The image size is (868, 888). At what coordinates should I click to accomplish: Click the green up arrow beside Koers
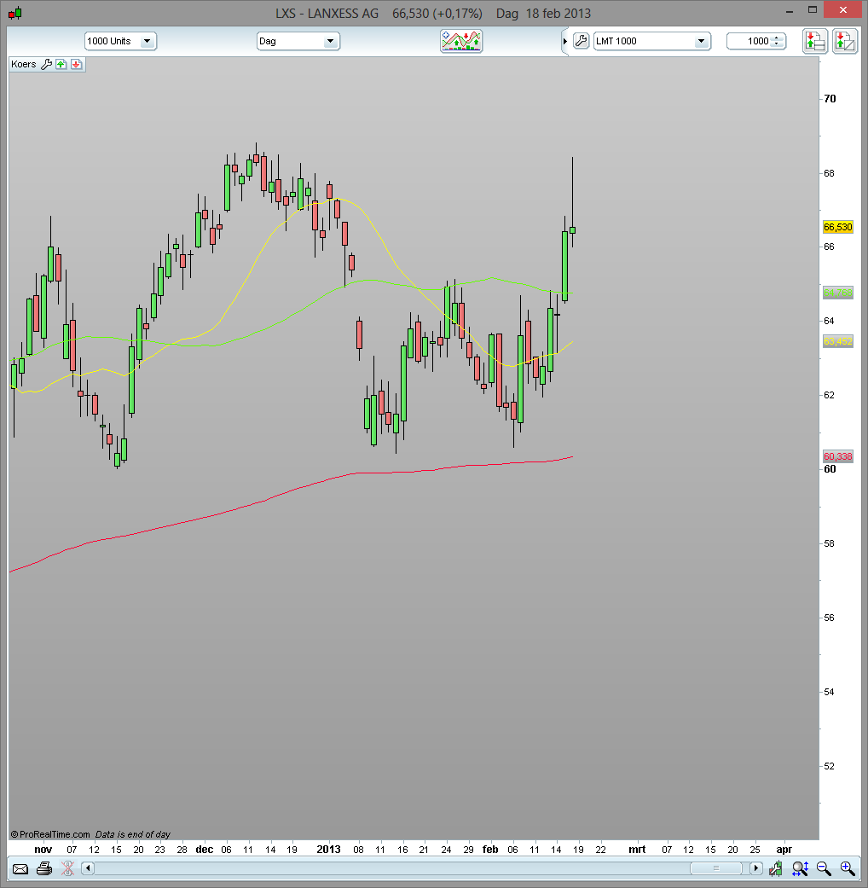pos(61,64)
